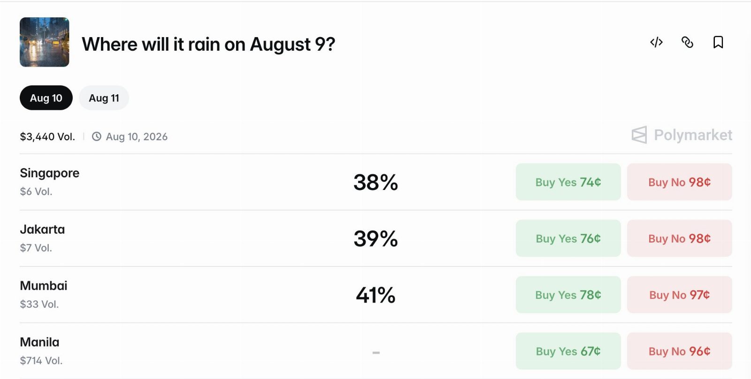Open the embed code icon
Screen dimensions: 751x379
point(656,42)
